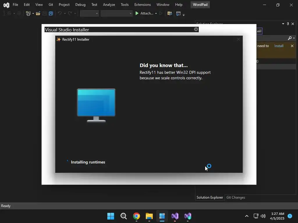Open the Help menu
The height and width of the screenshot is (223, 298).
click(179, 5)
